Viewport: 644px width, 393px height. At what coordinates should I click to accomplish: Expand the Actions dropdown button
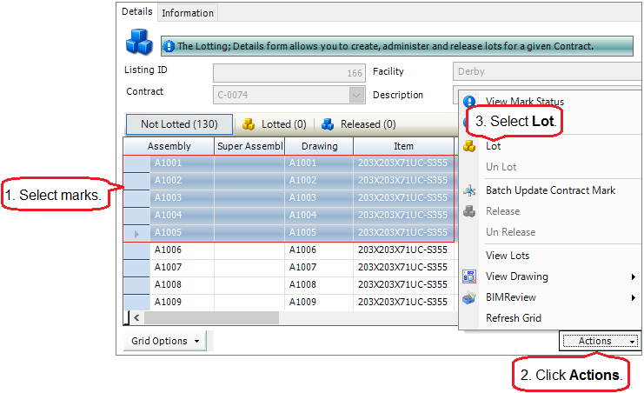pyautogui.click(x=601, y=341)
